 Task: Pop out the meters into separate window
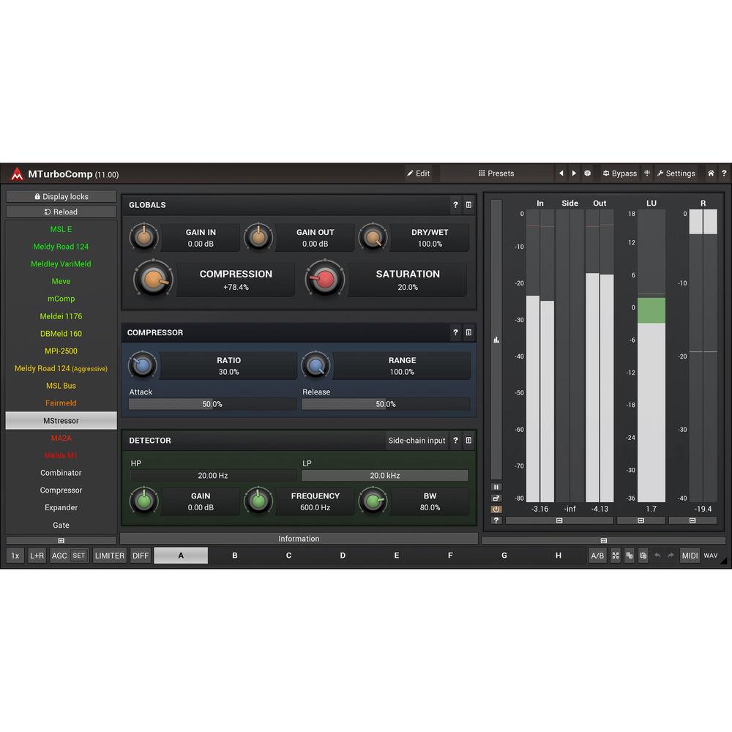pyautogui.click(x=496, y=498)
